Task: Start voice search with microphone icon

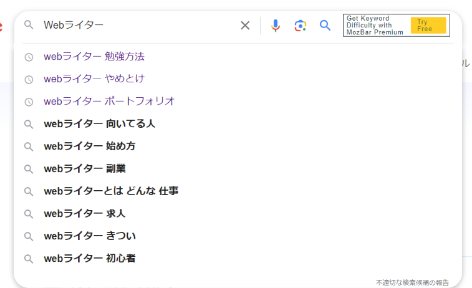Action: tap(276, 26)
